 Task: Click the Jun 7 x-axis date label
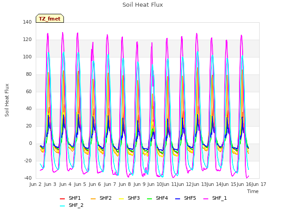110,184
